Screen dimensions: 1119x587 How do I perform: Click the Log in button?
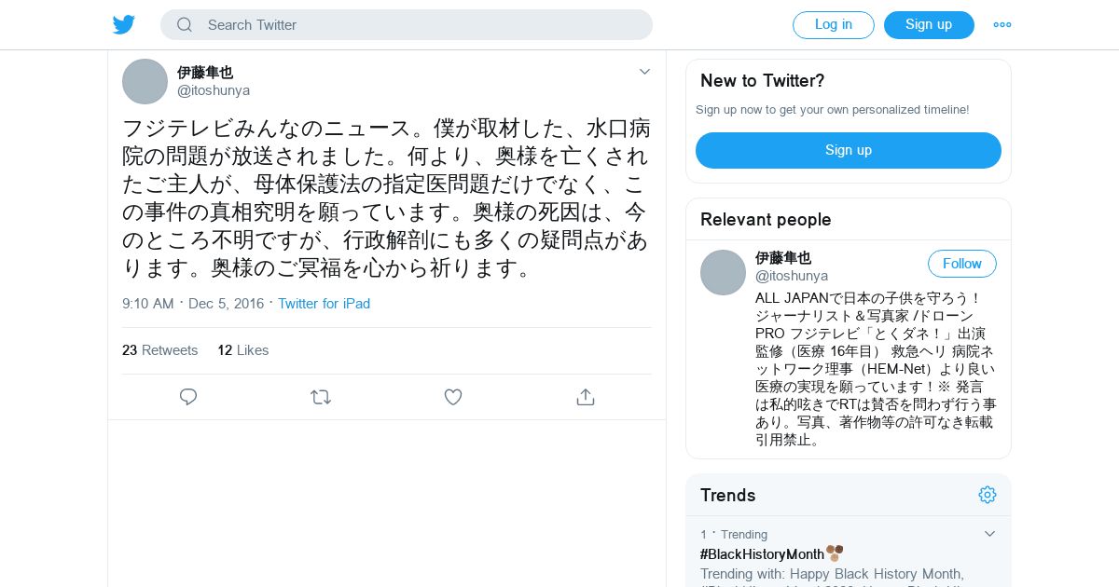point(834,25)
